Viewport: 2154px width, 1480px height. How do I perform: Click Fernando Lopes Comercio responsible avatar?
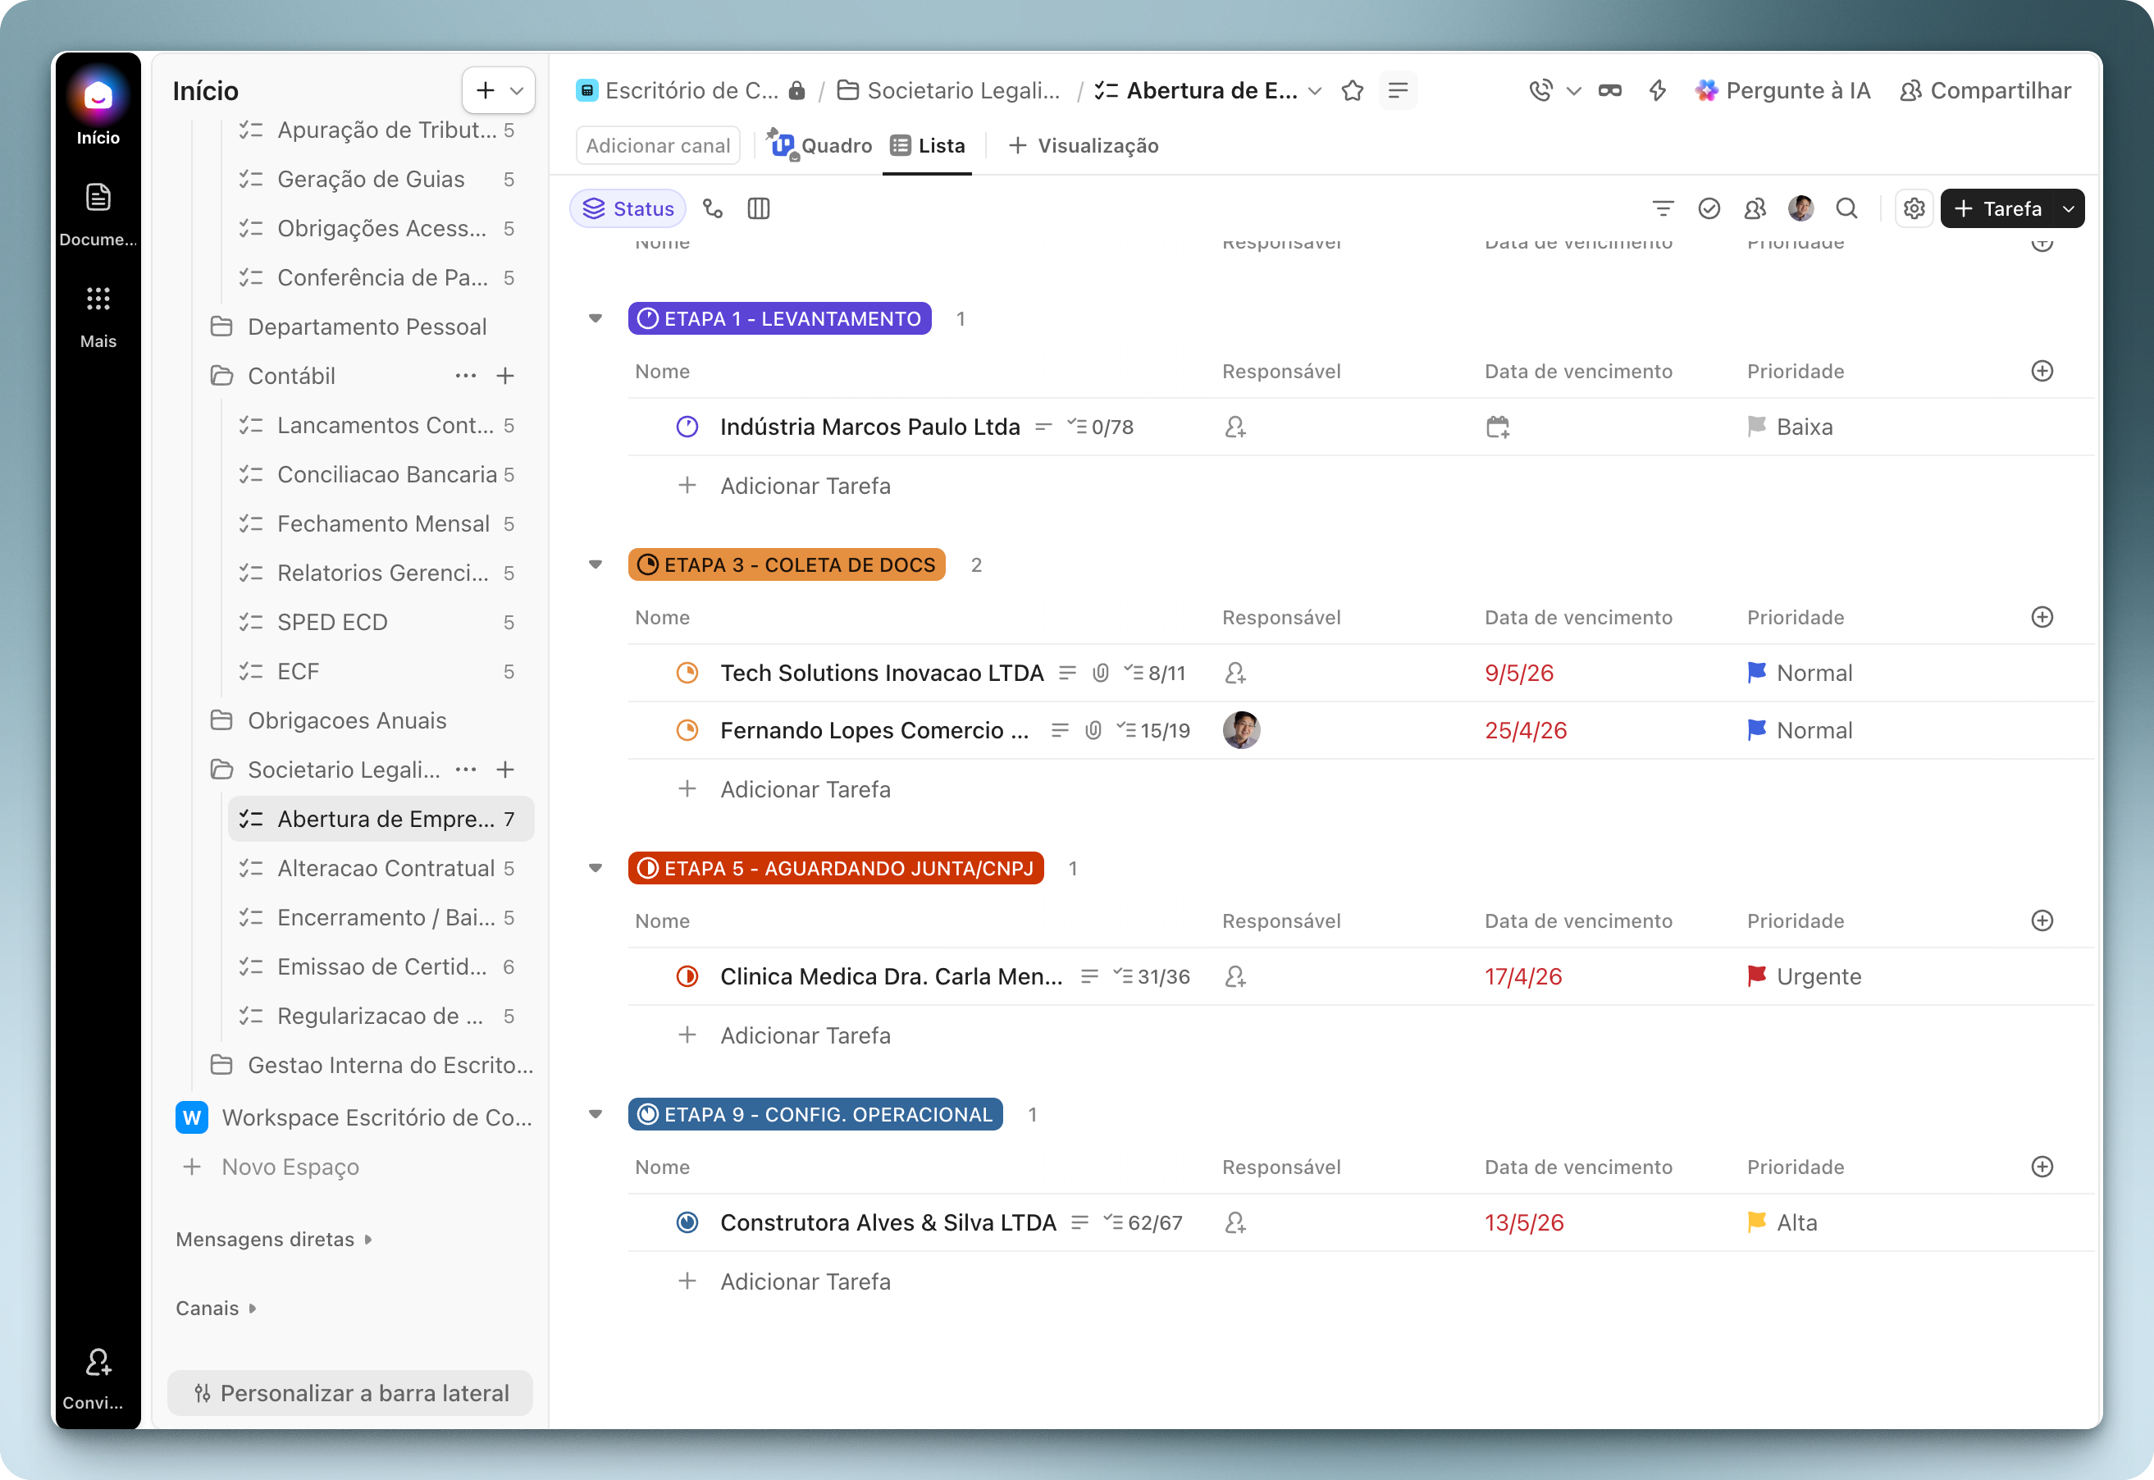1241,731
